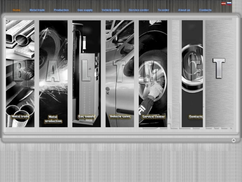Open Vehicle sales from the top menu

pos(111,10)
